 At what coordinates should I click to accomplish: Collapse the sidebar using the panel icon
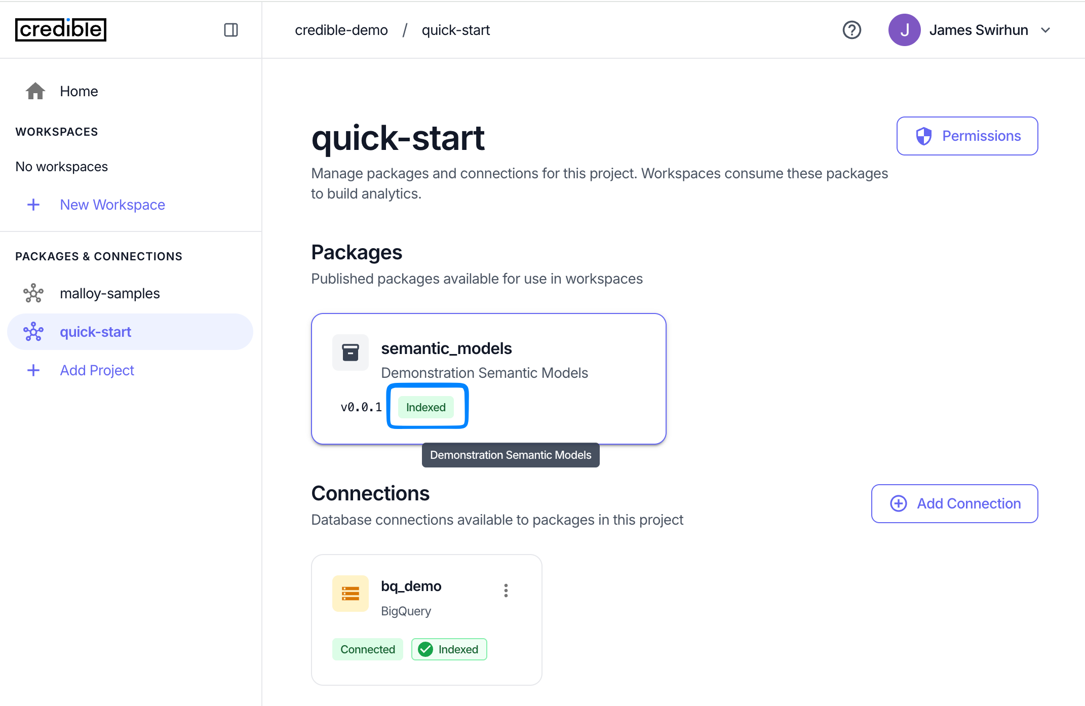click(x=231, y=30)
